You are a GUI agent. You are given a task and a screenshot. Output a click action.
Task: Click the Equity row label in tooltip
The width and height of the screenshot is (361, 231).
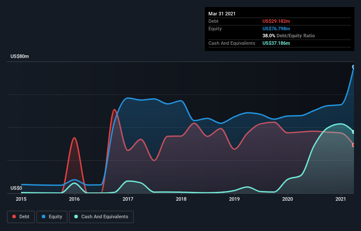tap(215, 29)
